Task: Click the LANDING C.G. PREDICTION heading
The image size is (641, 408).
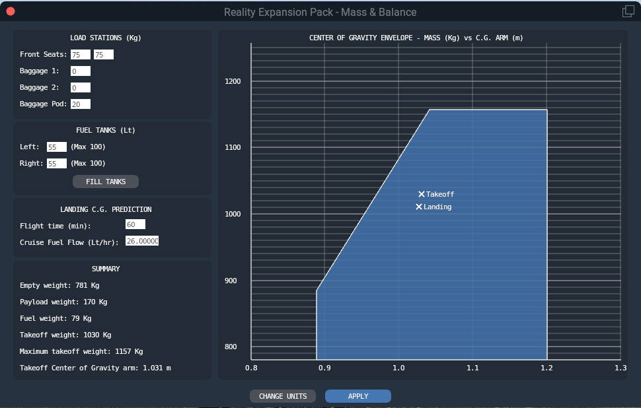Action: coord(106,209)
